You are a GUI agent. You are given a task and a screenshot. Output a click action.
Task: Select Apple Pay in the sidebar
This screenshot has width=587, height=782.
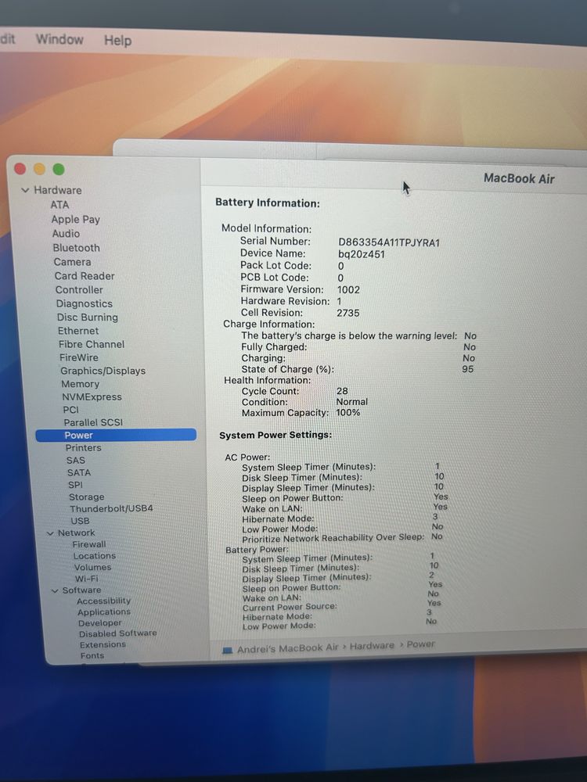pyautogui.click(x=75, y=219)
